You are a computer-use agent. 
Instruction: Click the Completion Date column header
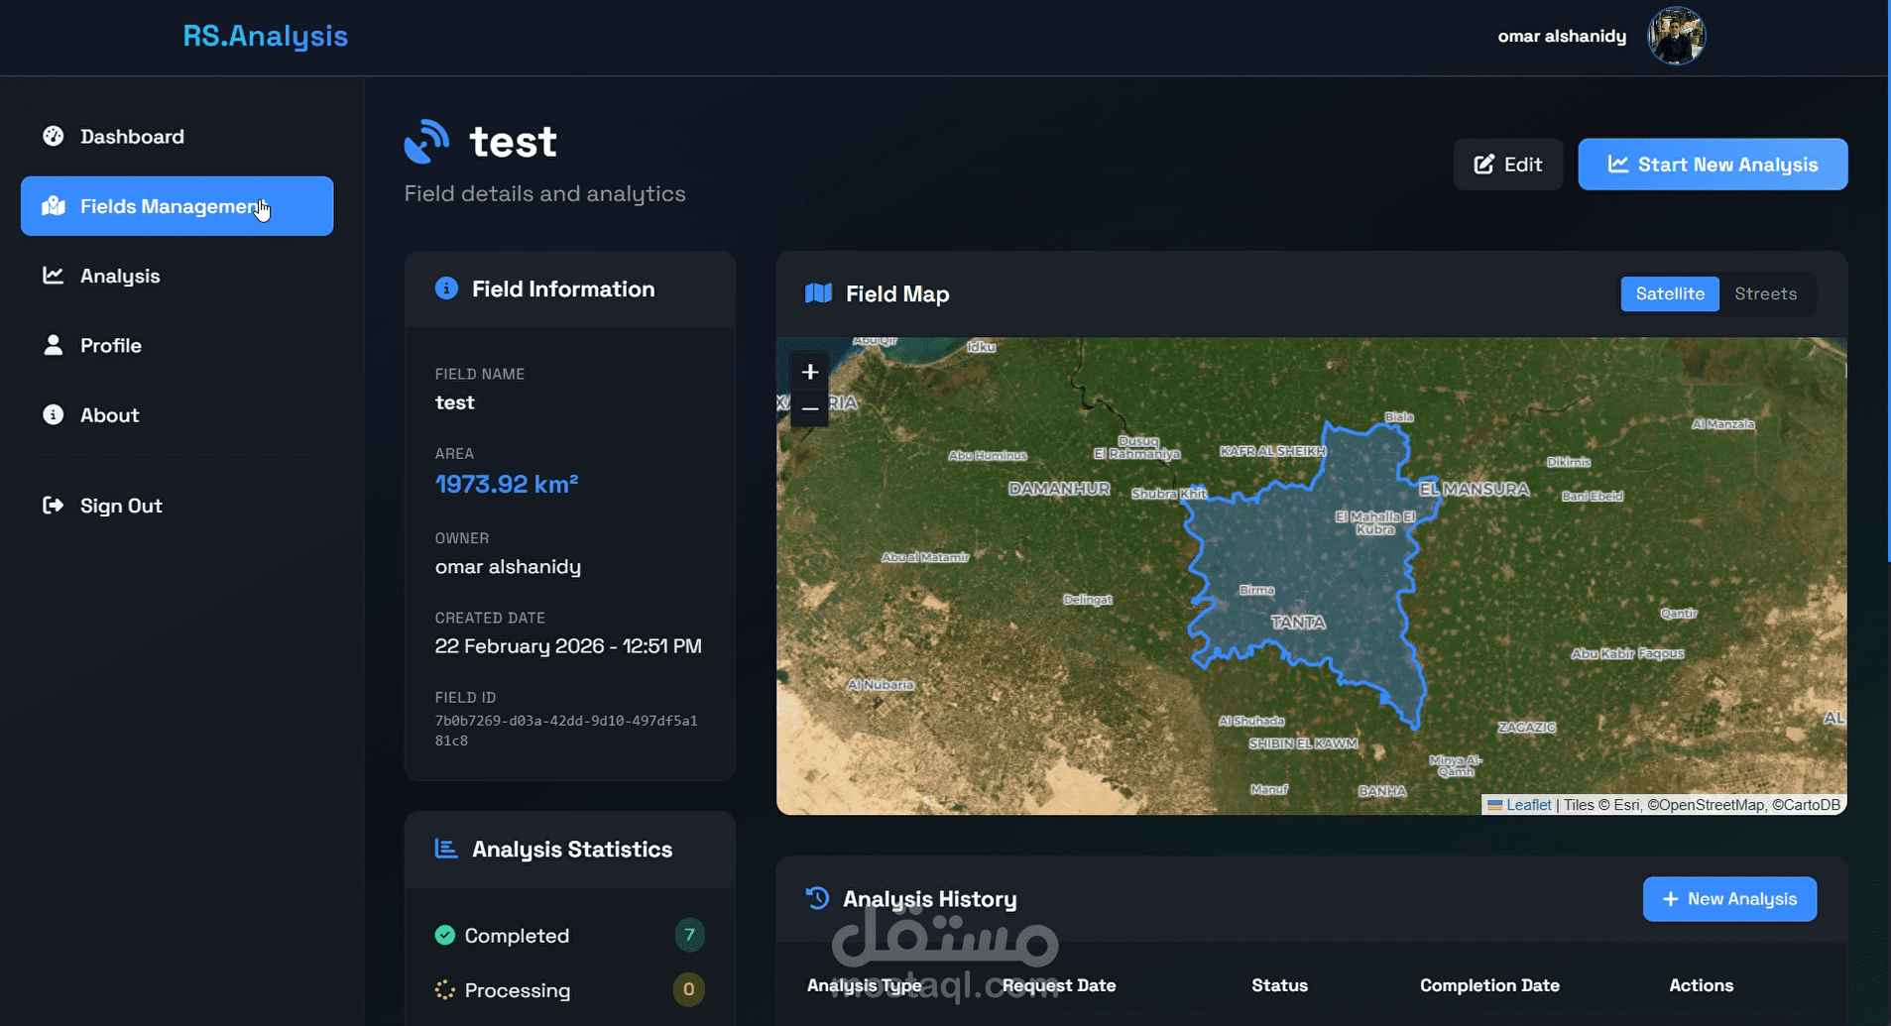click(x=1489, y=985)
